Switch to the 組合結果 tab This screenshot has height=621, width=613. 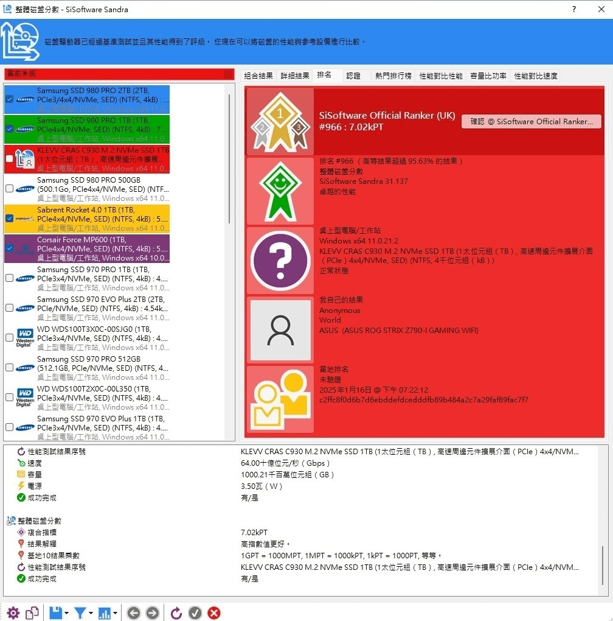(258, 75)
